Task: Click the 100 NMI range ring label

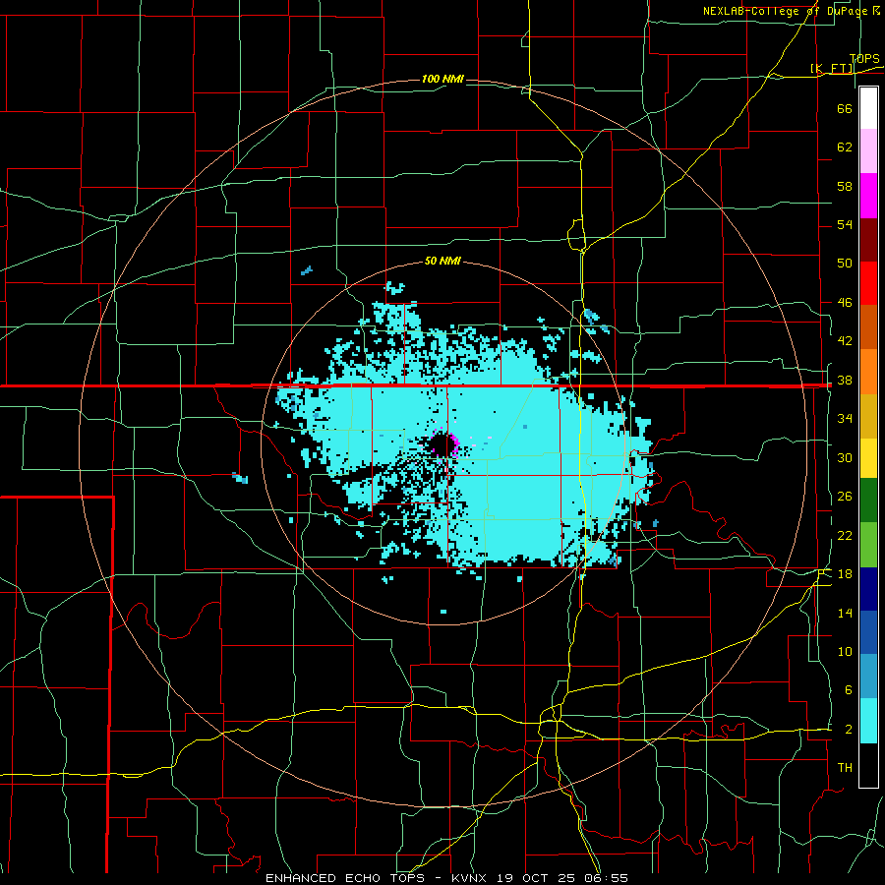Action: tap(442, 79)
